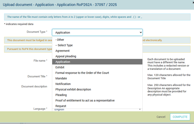The height and width of the screenshot is (124, 194).
Task: Select Appeal pleading document type
Action: [66, 56]
